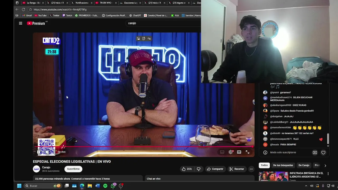
Task: Switch to the 'La Renga' tab
Action: click(32, 3)
